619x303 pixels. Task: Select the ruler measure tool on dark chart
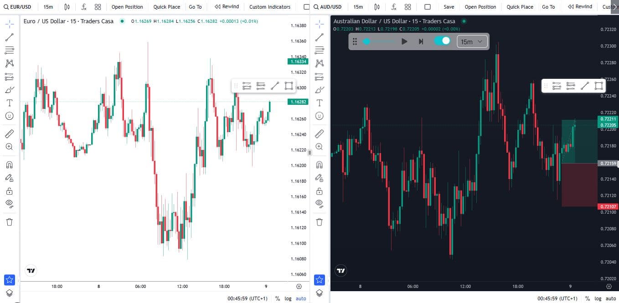click(x=319, y=134)
